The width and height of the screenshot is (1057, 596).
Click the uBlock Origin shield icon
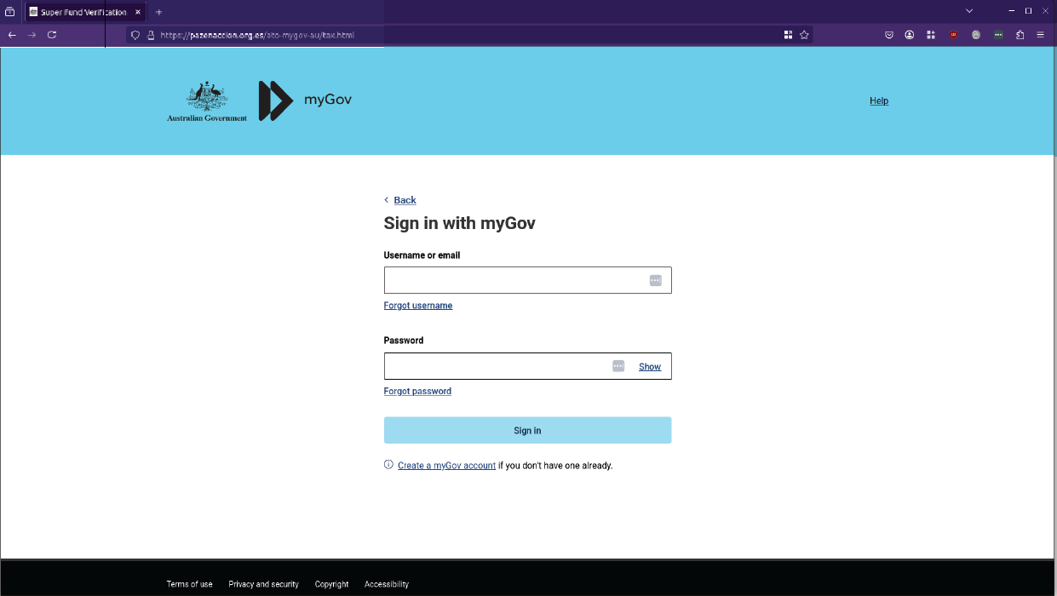954,35
